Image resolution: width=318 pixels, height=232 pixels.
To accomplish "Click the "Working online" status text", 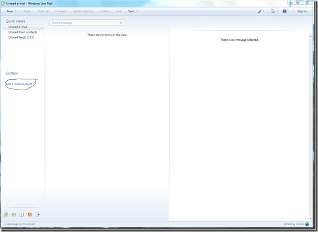I will click(x=294, y=224).
